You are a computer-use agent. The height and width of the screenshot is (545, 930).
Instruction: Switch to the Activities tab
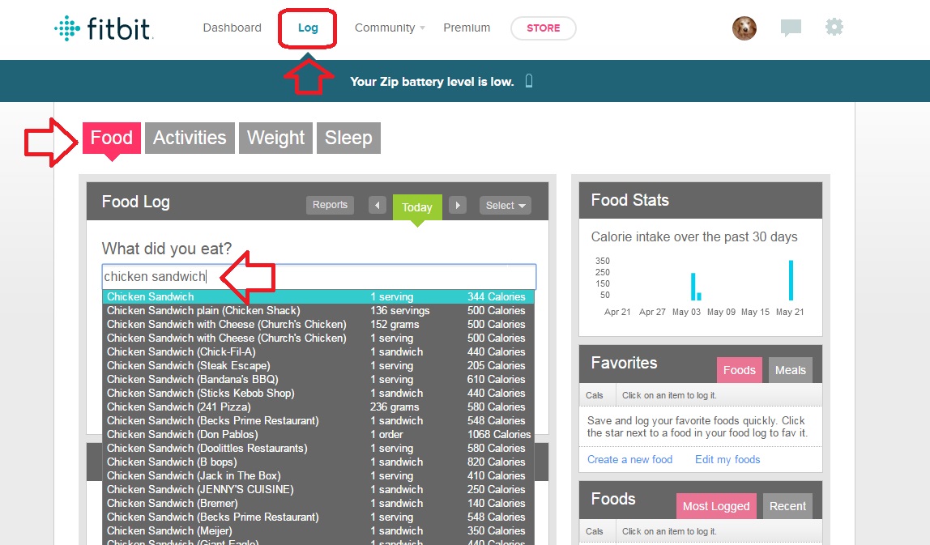tap(190, 138)
